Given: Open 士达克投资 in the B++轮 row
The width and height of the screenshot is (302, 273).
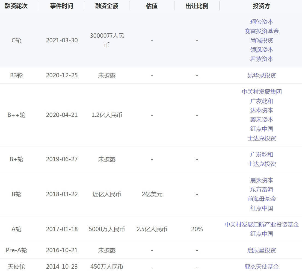Looking at the screenshot, I should (262, 138).
